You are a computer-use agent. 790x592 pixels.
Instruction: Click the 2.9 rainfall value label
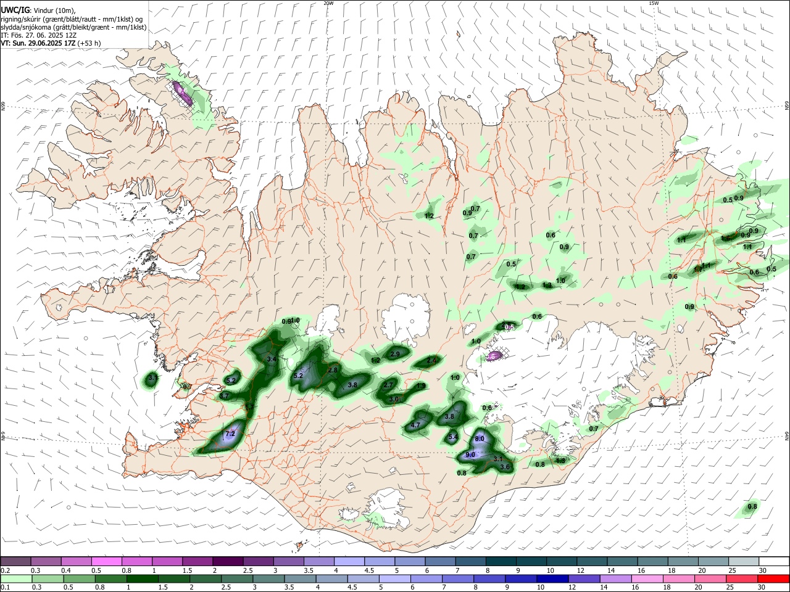(396, 354)
